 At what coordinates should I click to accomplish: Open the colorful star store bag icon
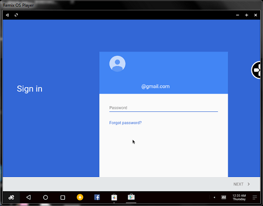click(114, 197)
